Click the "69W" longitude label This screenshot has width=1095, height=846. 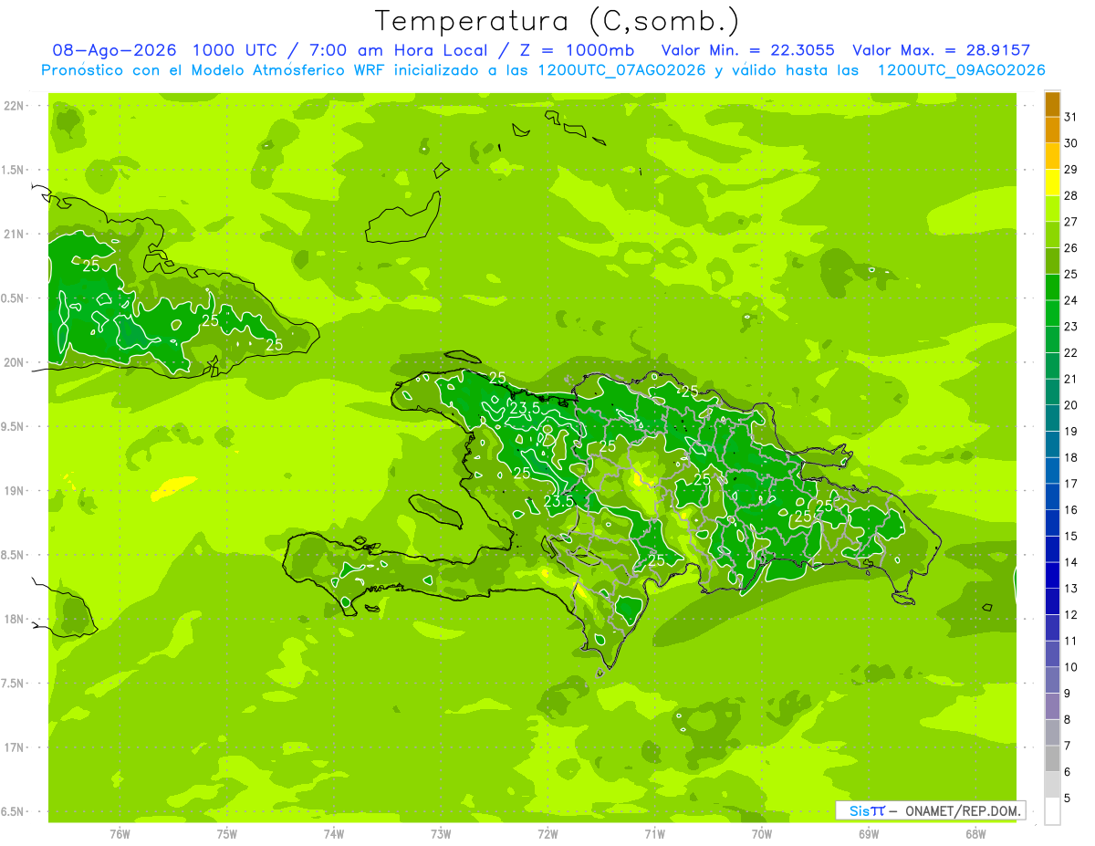tap(869, 833)
